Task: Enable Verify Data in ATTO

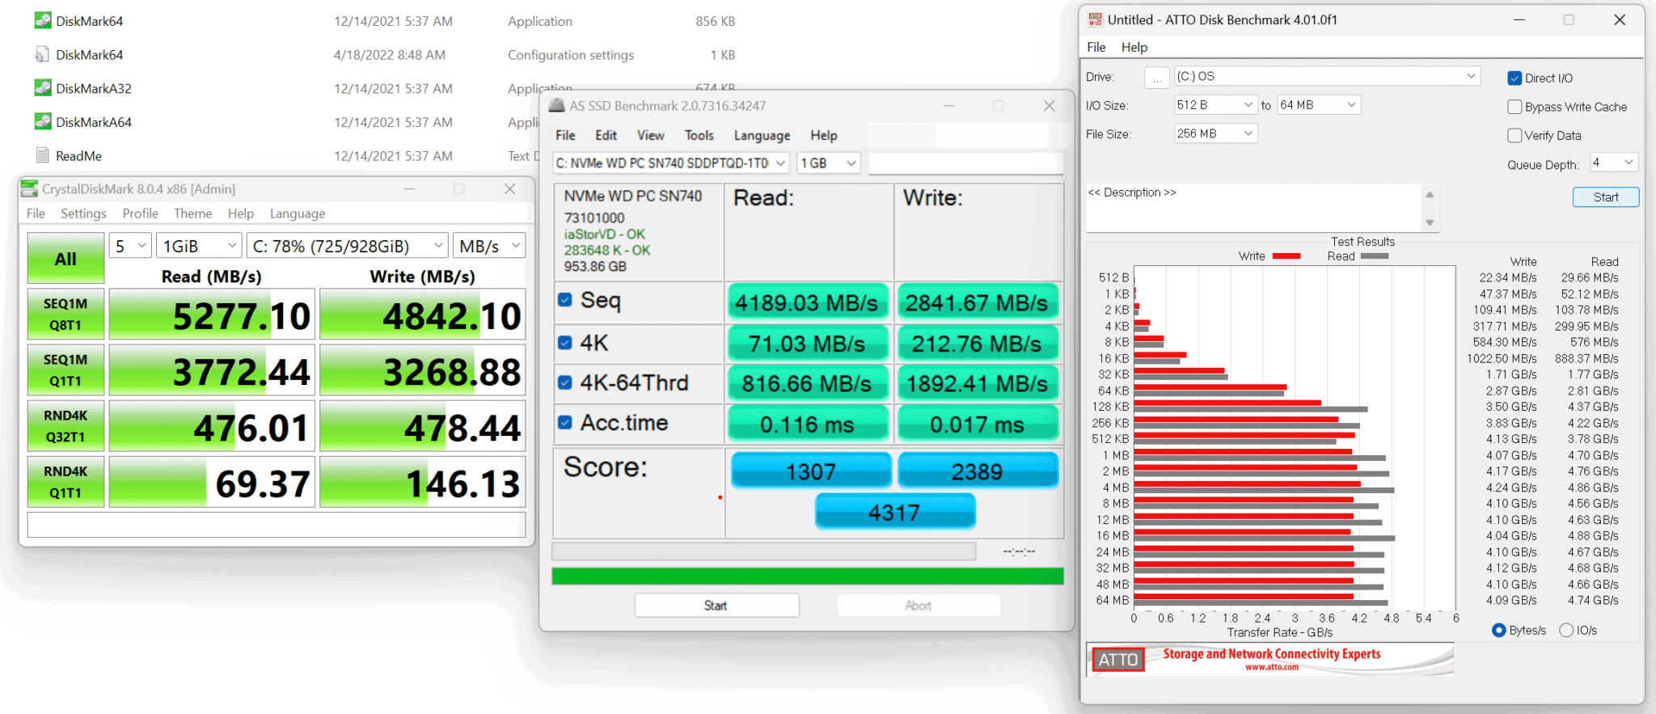Action: point(1514,135)
